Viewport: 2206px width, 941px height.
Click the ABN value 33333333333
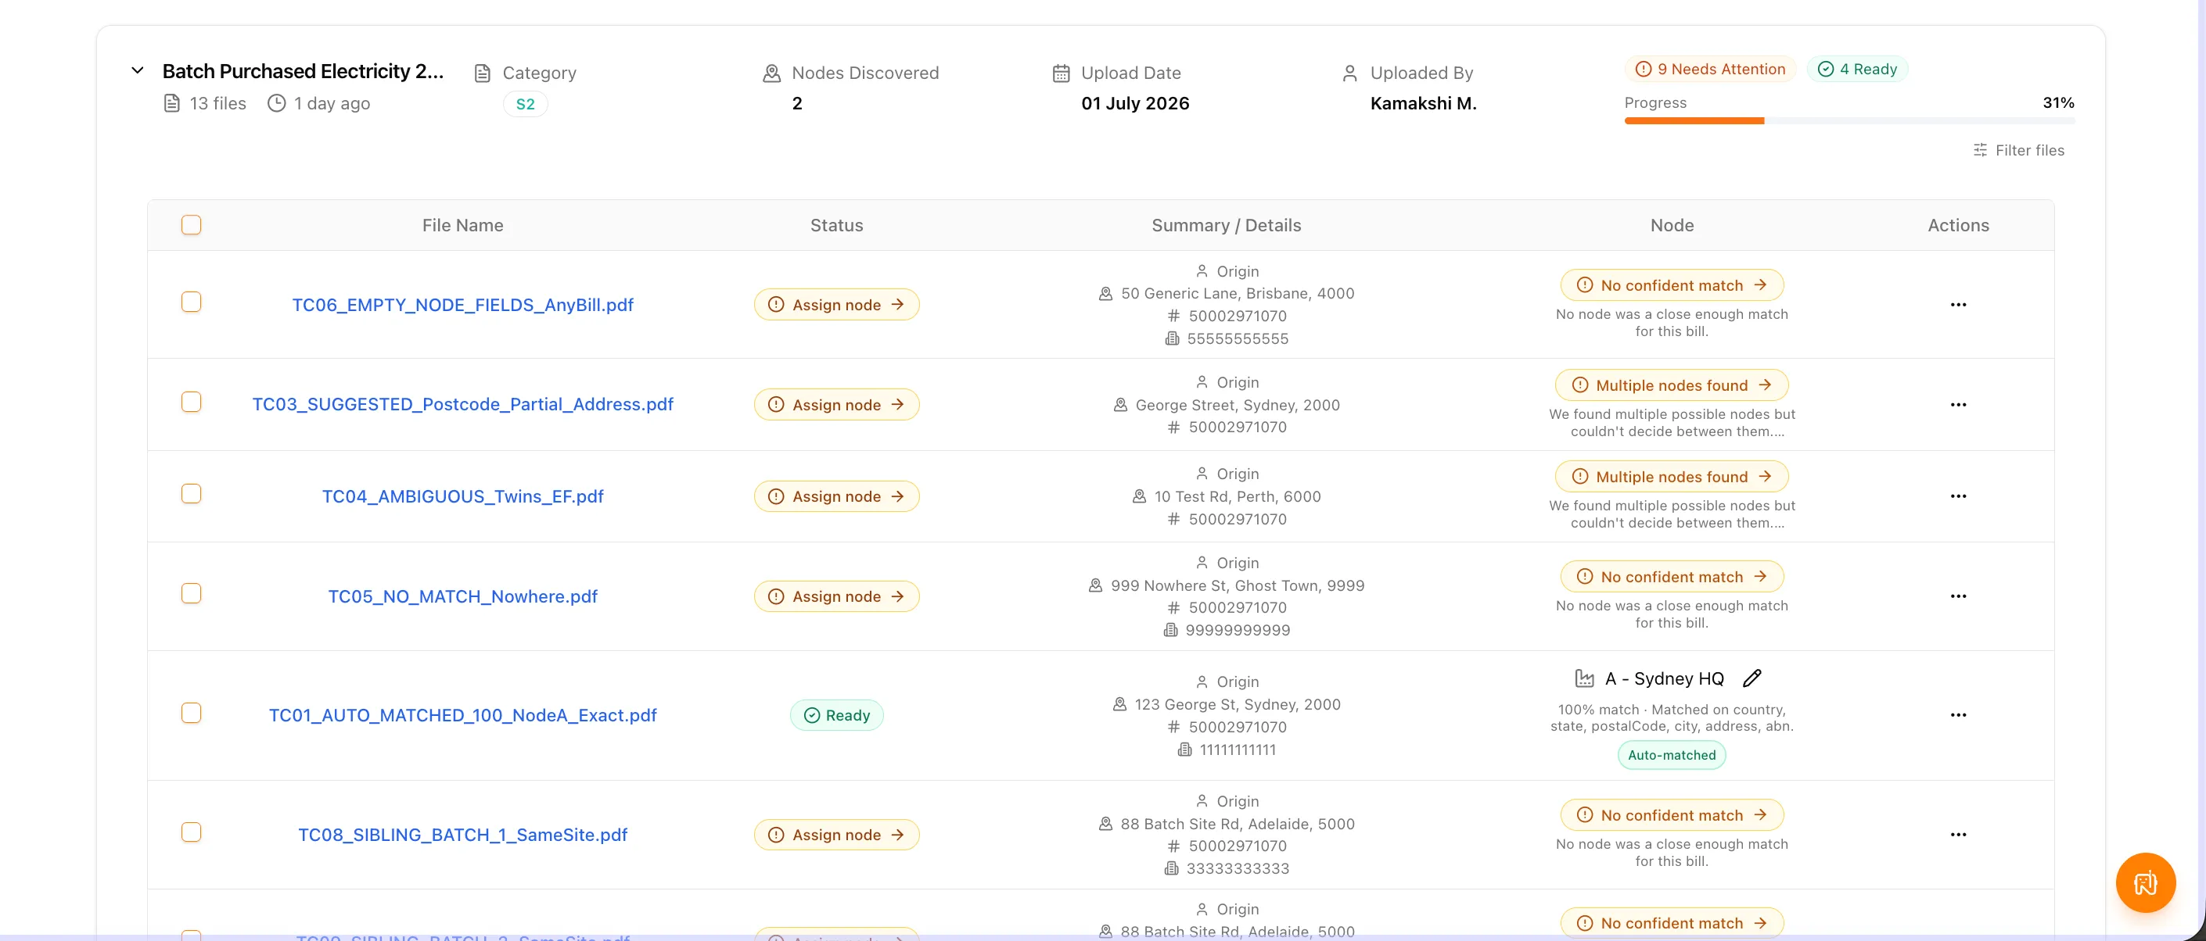click(x=1238, y=869)
